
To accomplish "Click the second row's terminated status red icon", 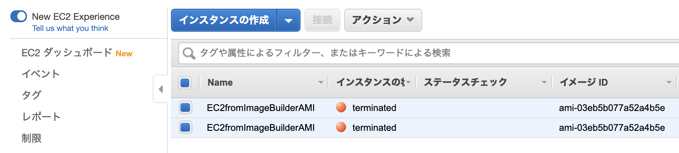I will click(x=341, y=127).
